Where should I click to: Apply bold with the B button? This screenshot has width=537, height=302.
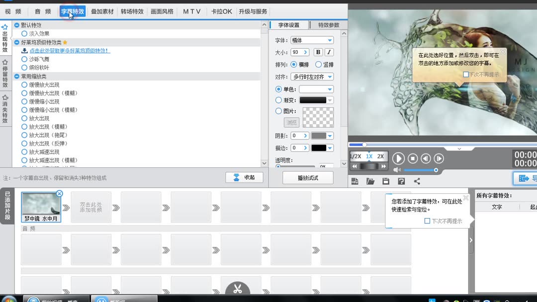pyautogui.click(x=318, y=52)
